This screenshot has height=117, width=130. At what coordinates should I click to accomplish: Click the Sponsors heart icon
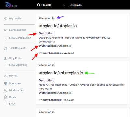click(x=6, y=84)
